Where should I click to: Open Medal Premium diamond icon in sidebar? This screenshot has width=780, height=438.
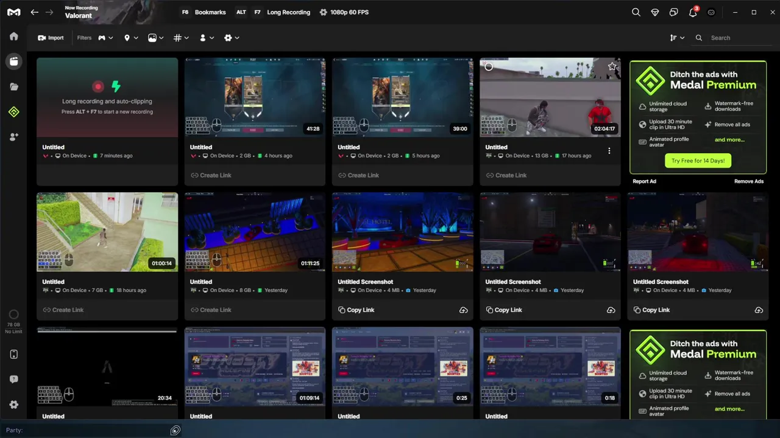tap(13, 112)
